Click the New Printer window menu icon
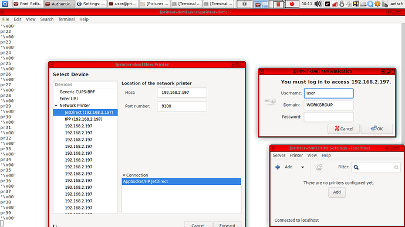Viewport: 405px width, 227px height. (52, 65)
